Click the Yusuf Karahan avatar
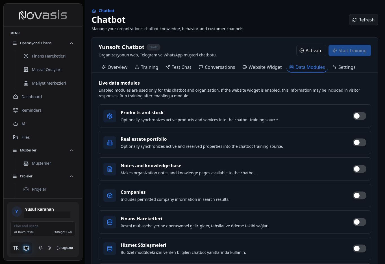 [x=17, y=212]
